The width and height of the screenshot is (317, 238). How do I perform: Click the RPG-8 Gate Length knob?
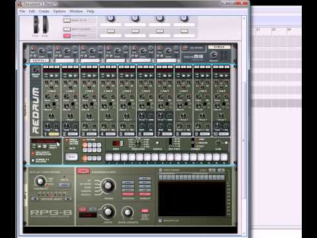tap(127, 212)
